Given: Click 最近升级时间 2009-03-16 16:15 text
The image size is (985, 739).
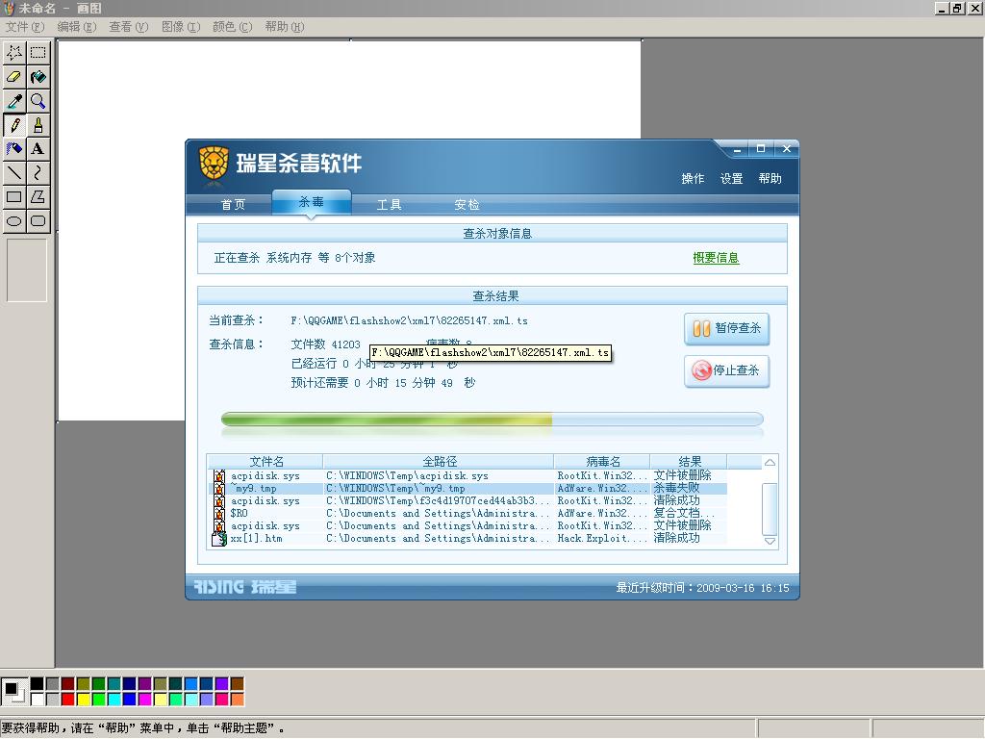Looking at the screenshot, I should tap(702, 588).
